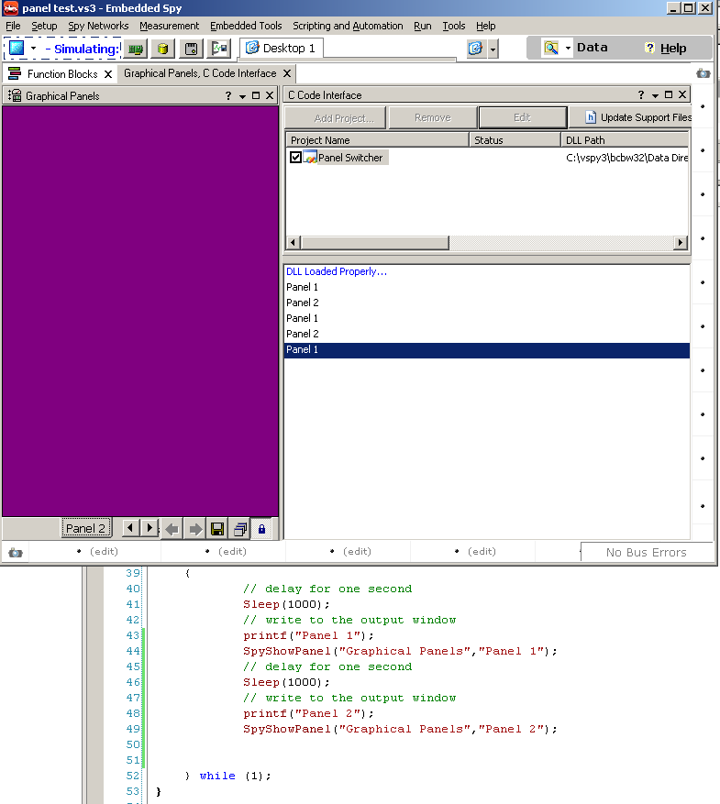Switch to the Function Blocks tab
This screenshot has width=720, height=804.
click(60, 73)
